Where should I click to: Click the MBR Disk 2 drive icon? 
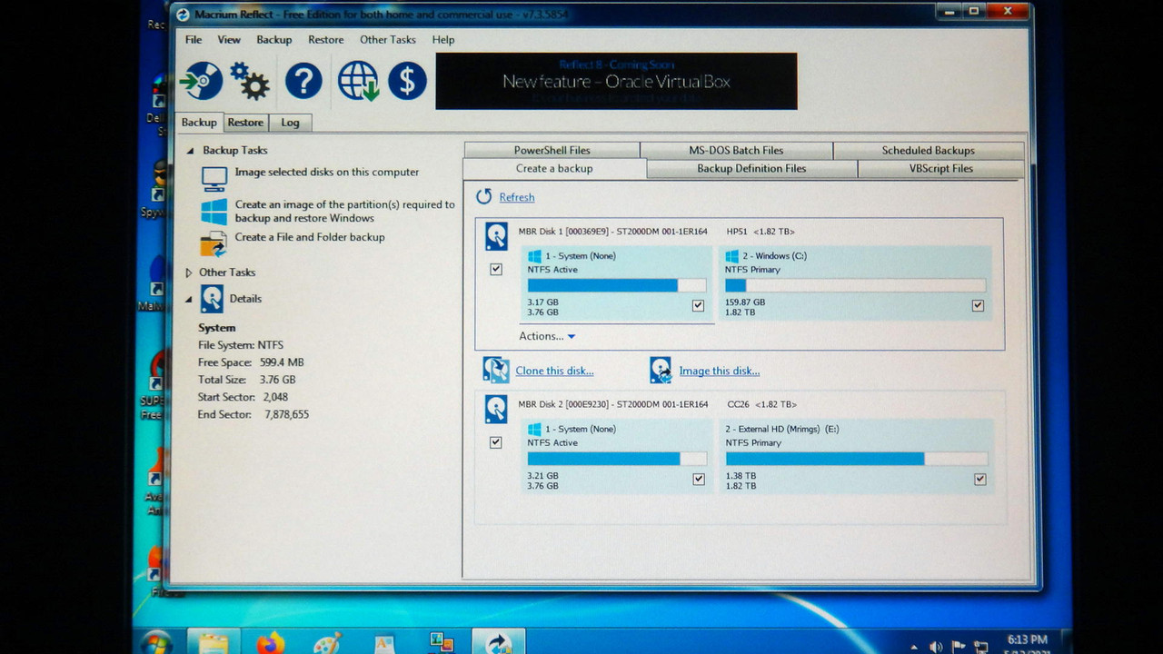tap(496, 409)
